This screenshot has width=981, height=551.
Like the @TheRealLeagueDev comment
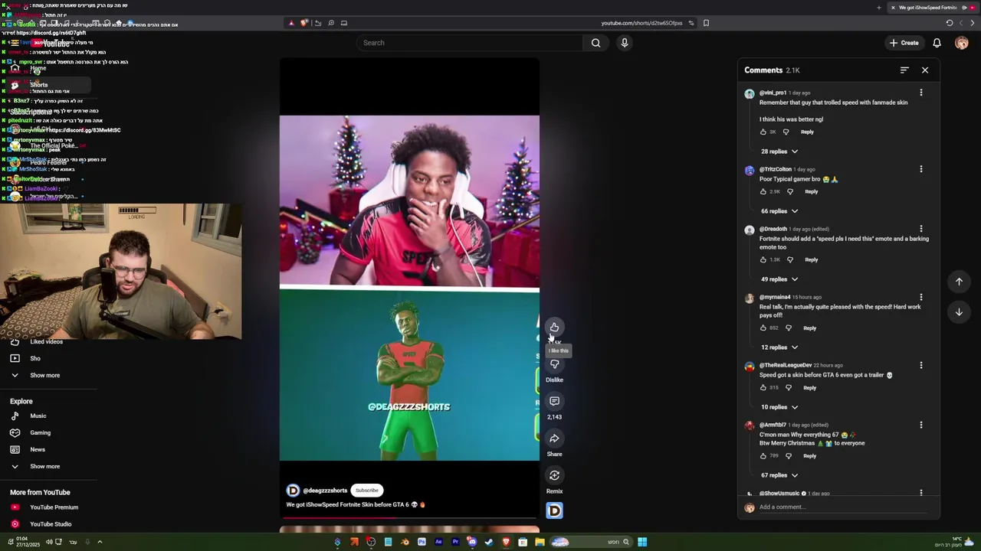click(763, 387)
